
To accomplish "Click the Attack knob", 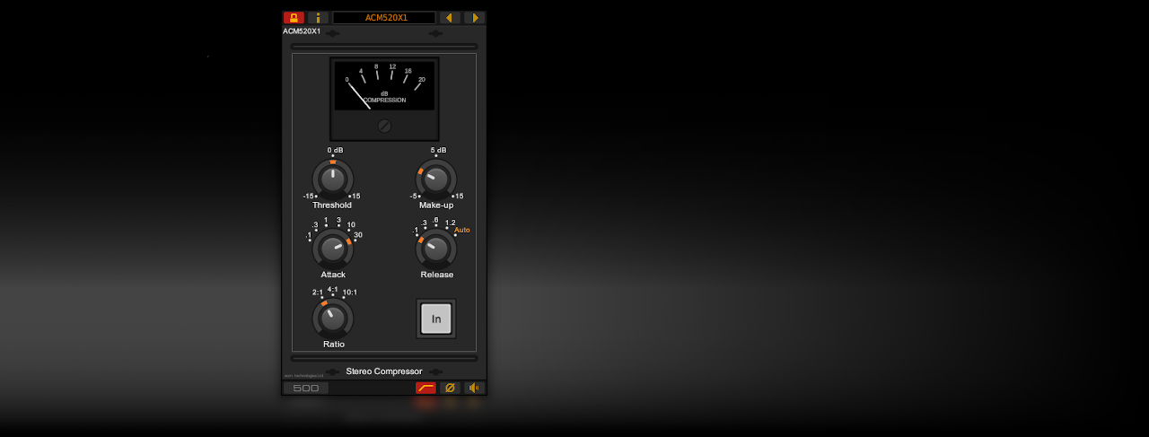I will [333, 248].
